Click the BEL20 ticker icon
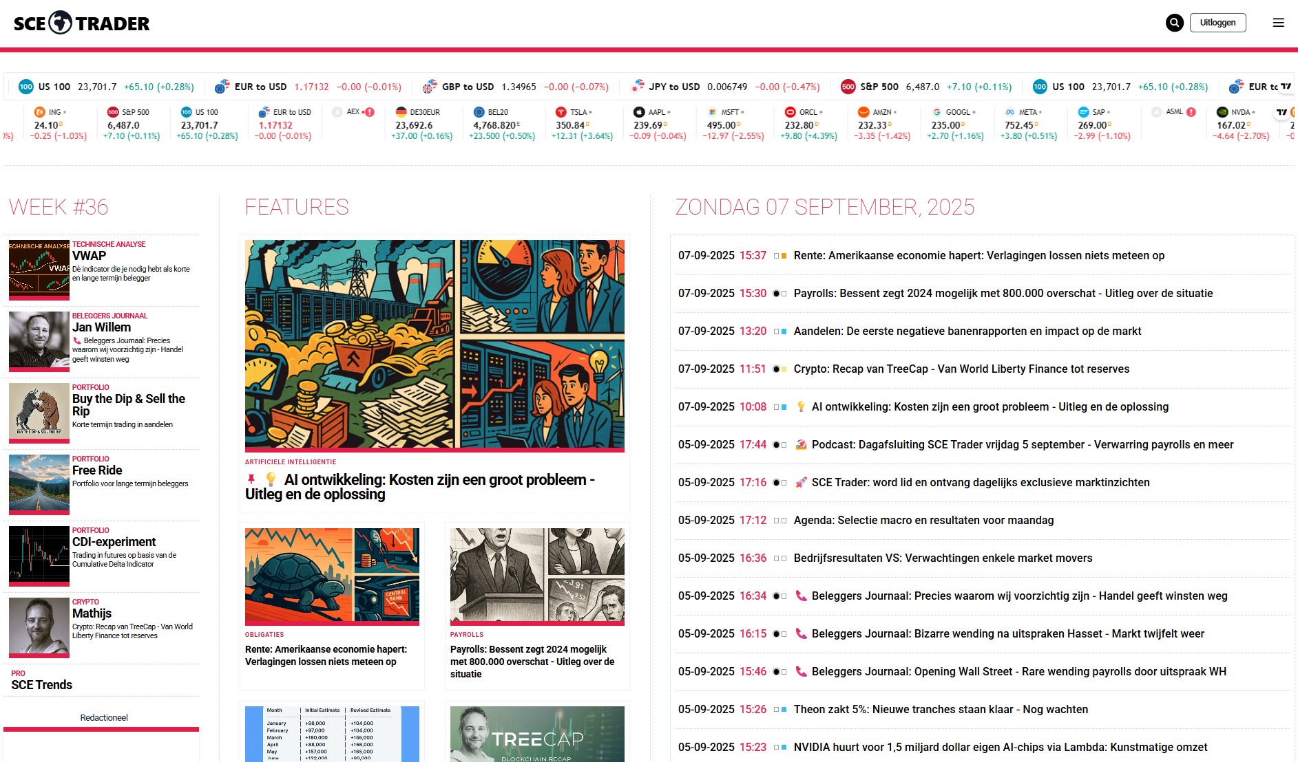This screenshot has width=1298, height=762. [479, 112]
